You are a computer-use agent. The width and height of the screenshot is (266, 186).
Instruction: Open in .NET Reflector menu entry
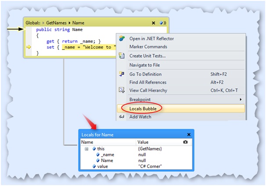point(181,39)
